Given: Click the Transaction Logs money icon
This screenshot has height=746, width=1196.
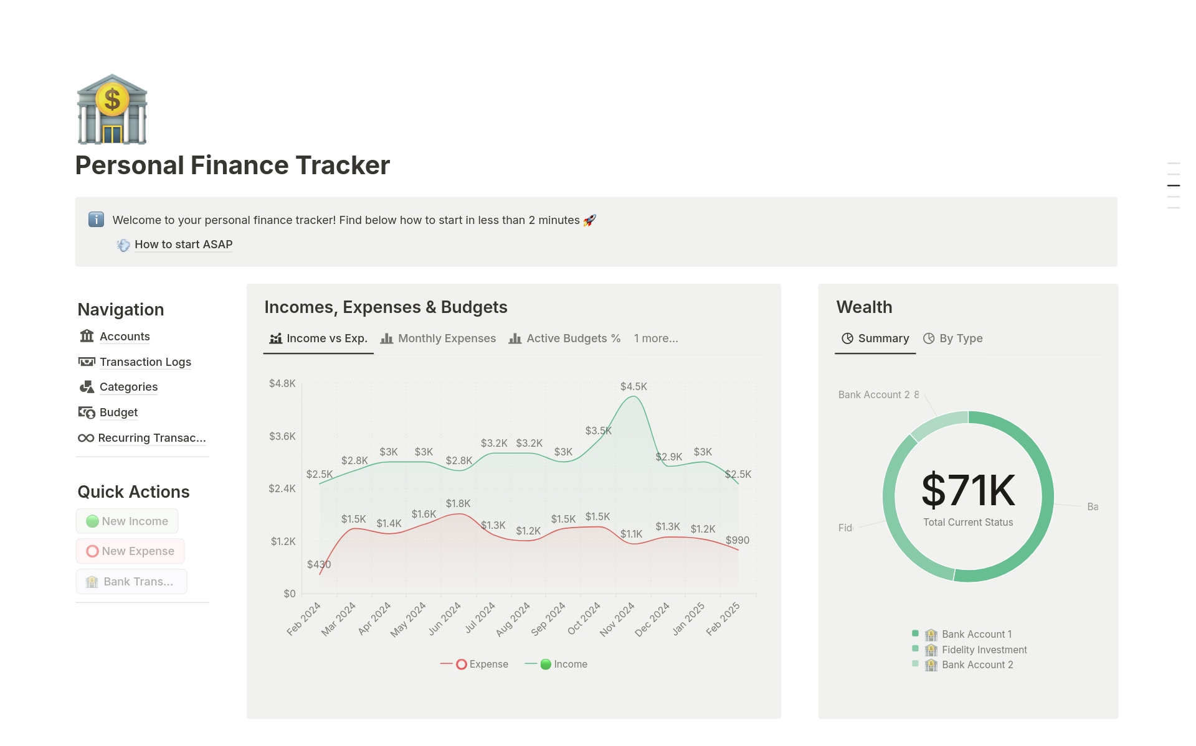Looking at the screenshot, I should click(87, 361).
